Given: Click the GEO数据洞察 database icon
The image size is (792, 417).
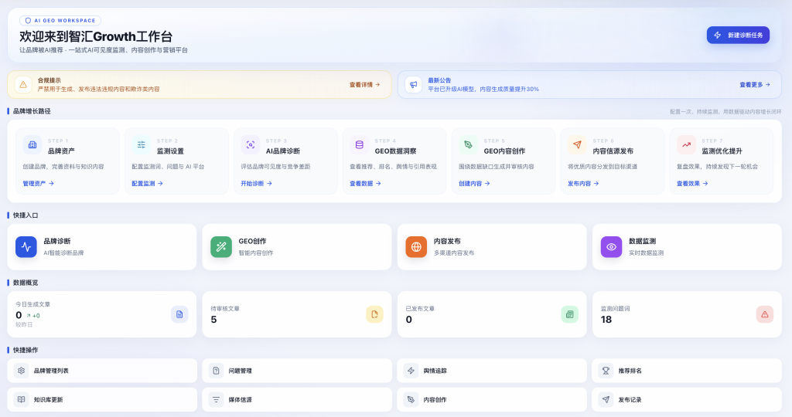Looking at the screenshot, I should click(360, 145).
